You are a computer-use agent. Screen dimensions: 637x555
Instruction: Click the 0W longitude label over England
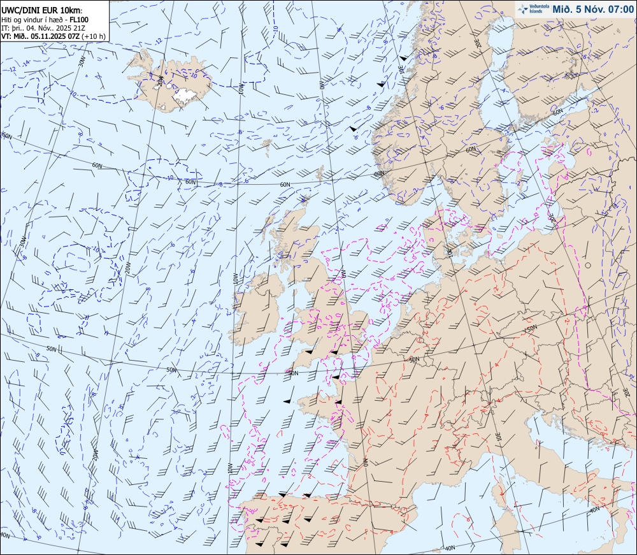pyautogui.click(x=343, y=273)
